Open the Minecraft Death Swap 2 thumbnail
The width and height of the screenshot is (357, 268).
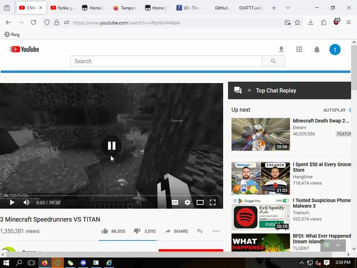[261, 134]
